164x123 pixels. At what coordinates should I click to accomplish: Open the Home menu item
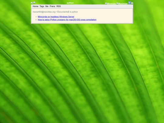[36, 6]
